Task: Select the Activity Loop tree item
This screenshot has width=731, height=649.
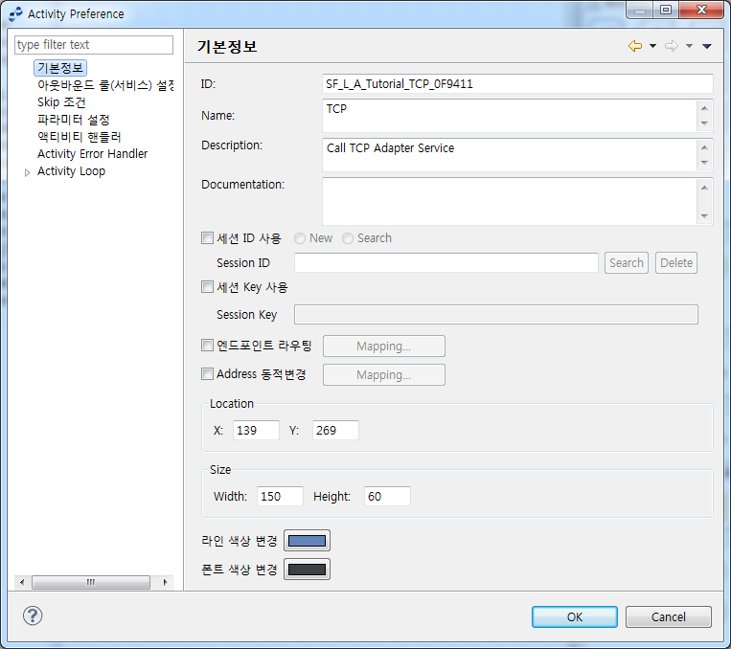Action: [x=71, y=171]
